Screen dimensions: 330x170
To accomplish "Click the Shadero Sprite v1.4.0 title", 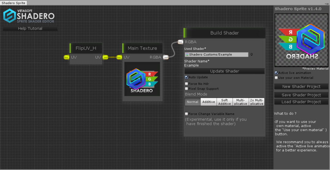I will [298, 9].
